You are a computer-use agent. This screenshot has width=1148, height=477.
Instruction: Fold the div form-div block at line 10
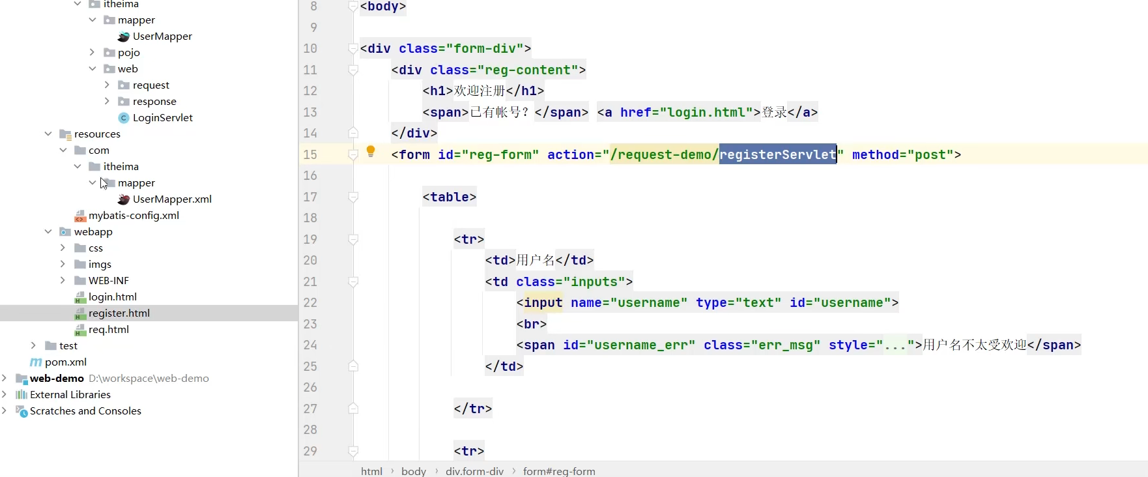click(353, 49)
